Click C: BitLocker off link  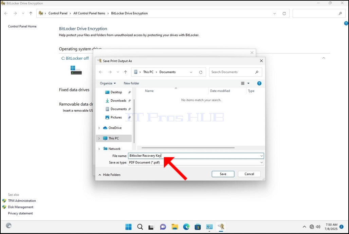75,58
